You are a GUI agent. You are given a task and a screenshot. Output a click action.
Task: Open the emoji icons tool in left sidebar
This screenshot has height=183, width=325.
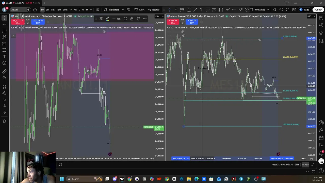(x=4, y=63)
